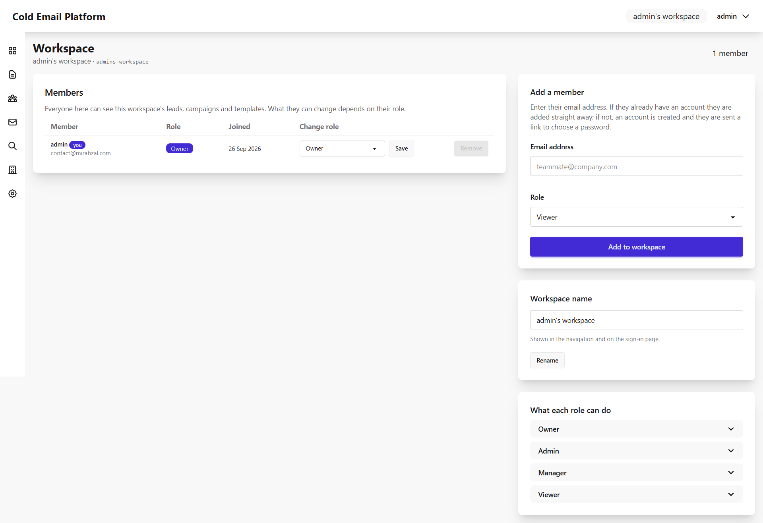Click the Member column header
This screenshot has width=763, height=523.
64,127
